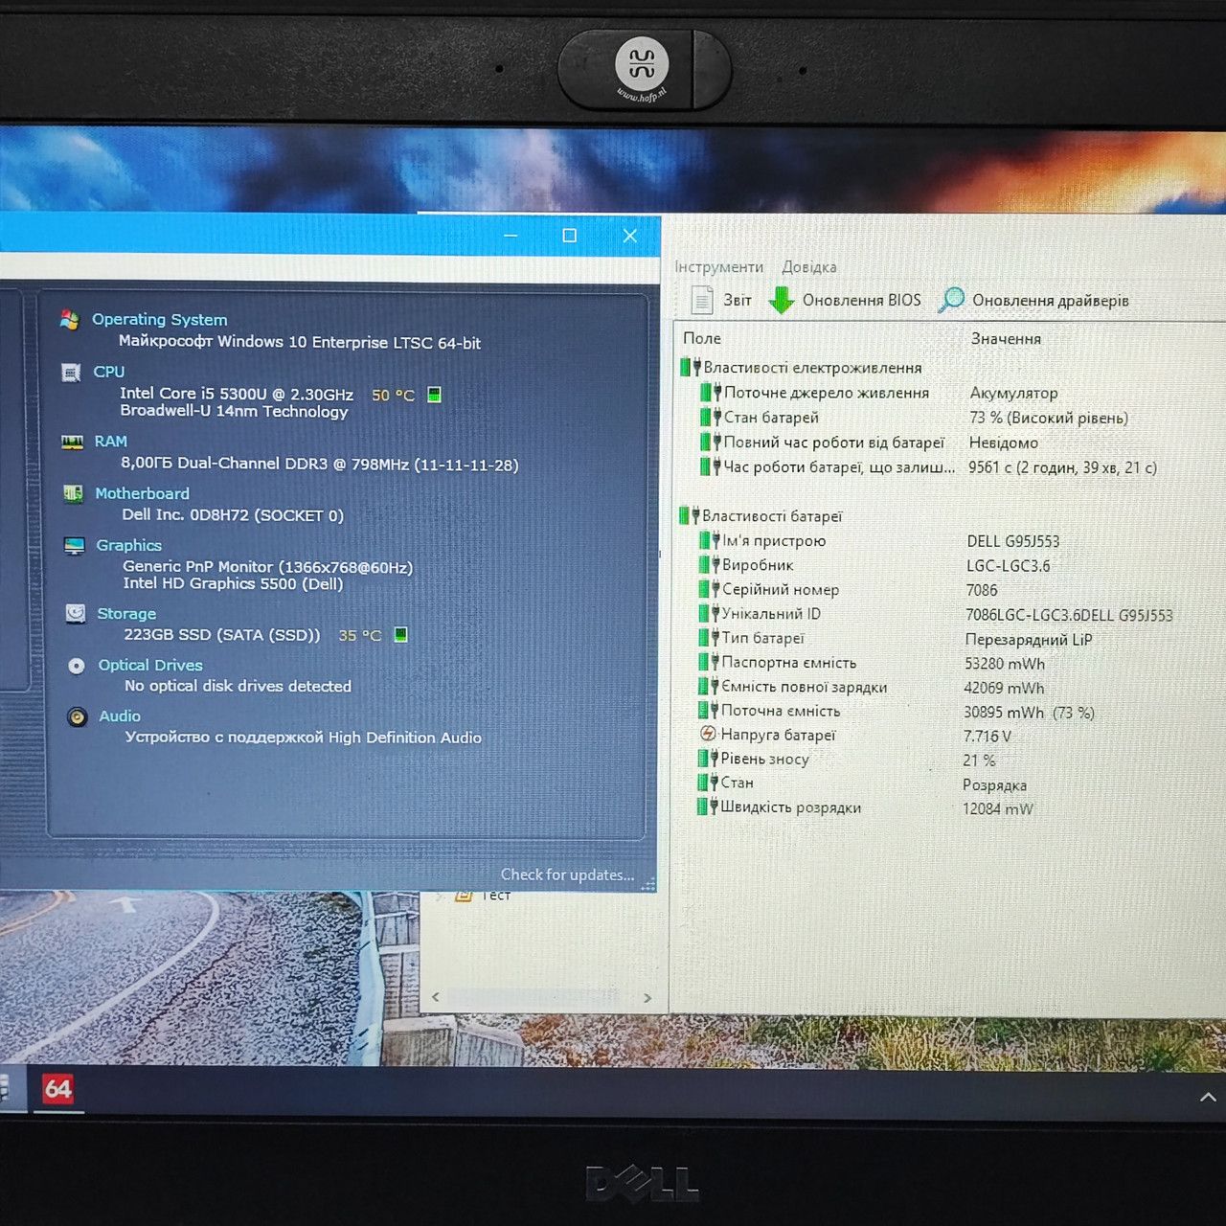Screen dimensions: 1226x1226
Task: Click the CPU temperature indicator icon
Action: [x=434, y=395]
